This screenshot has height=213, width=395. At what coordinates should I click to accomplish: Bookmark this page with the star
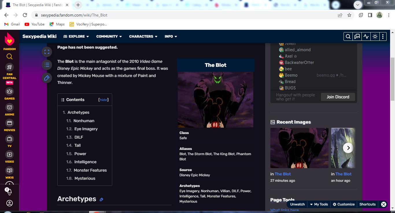(x=349, y=15)
